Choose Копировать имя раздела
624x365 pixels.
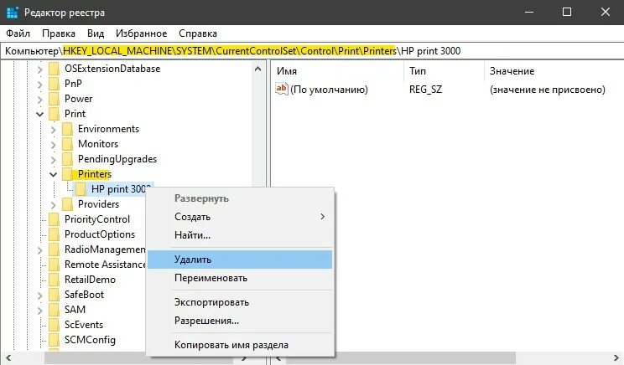(240, 345)
